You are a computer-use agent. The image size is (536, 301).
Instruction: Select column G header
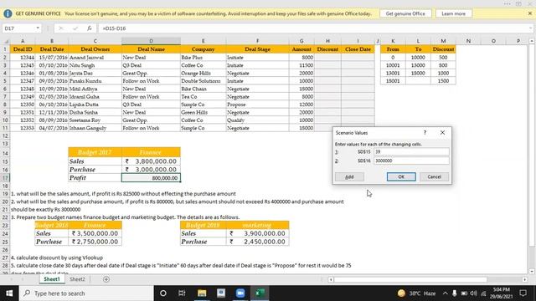click(301, 41)
